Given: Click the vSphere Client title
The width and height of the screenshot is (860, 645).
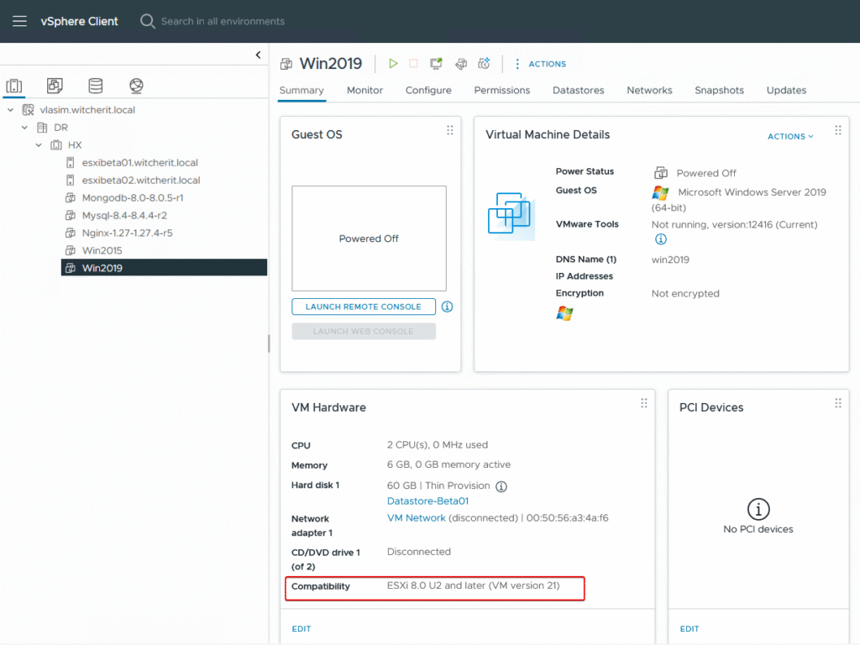Looking at the screenshot, I should click(80, 21).
